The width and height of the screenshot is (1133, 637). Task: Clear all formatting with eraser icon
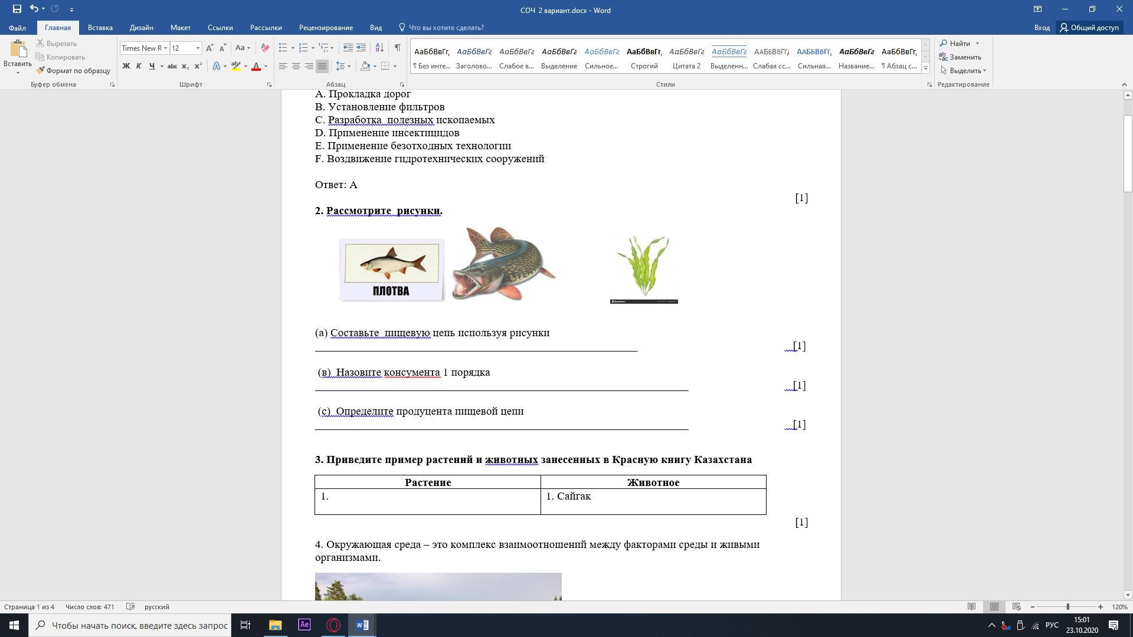click(265, 48)
